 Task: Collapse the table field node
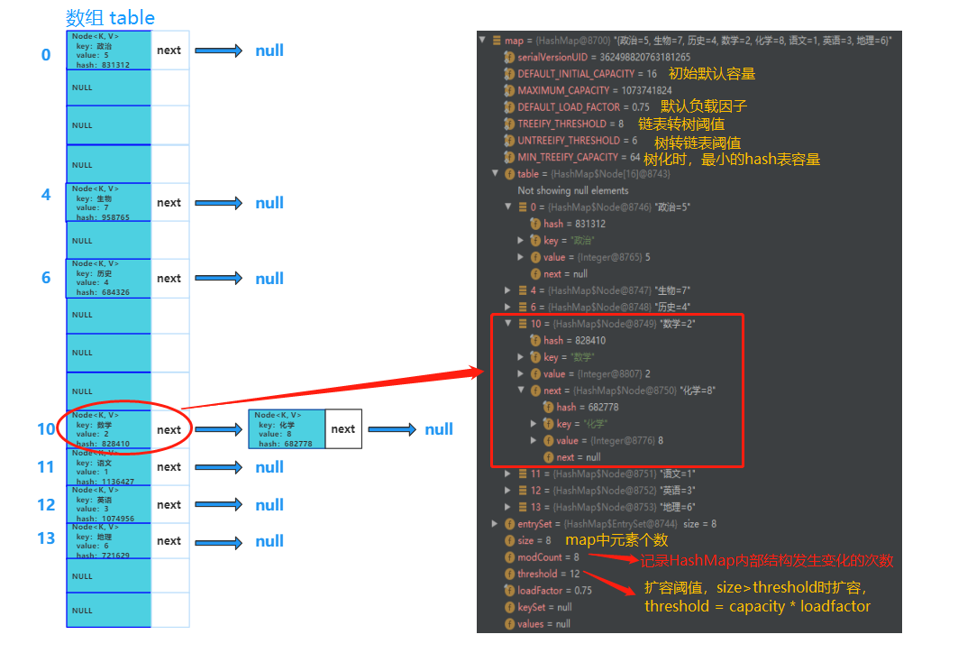point(496,173)
